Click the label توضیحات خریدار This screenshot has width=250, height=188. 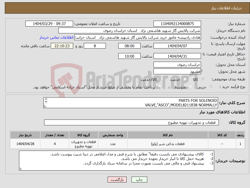pos(230,161)
